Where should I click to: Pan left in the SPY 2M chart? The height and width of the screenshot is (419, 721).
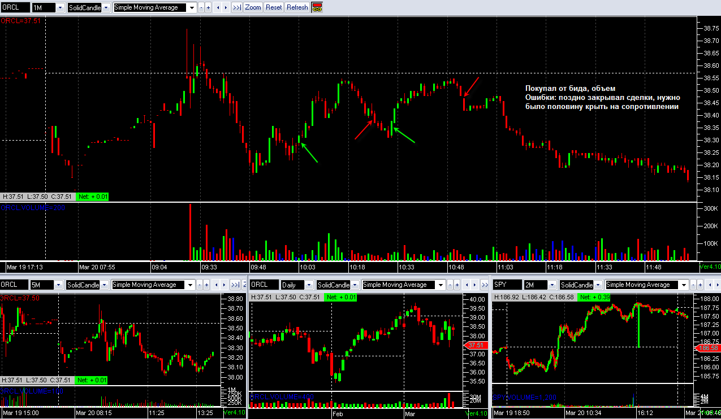(x=710, y=285)
